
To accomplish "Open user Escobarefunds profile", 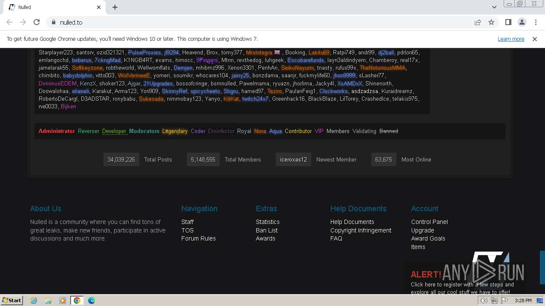I will (305, 60).
